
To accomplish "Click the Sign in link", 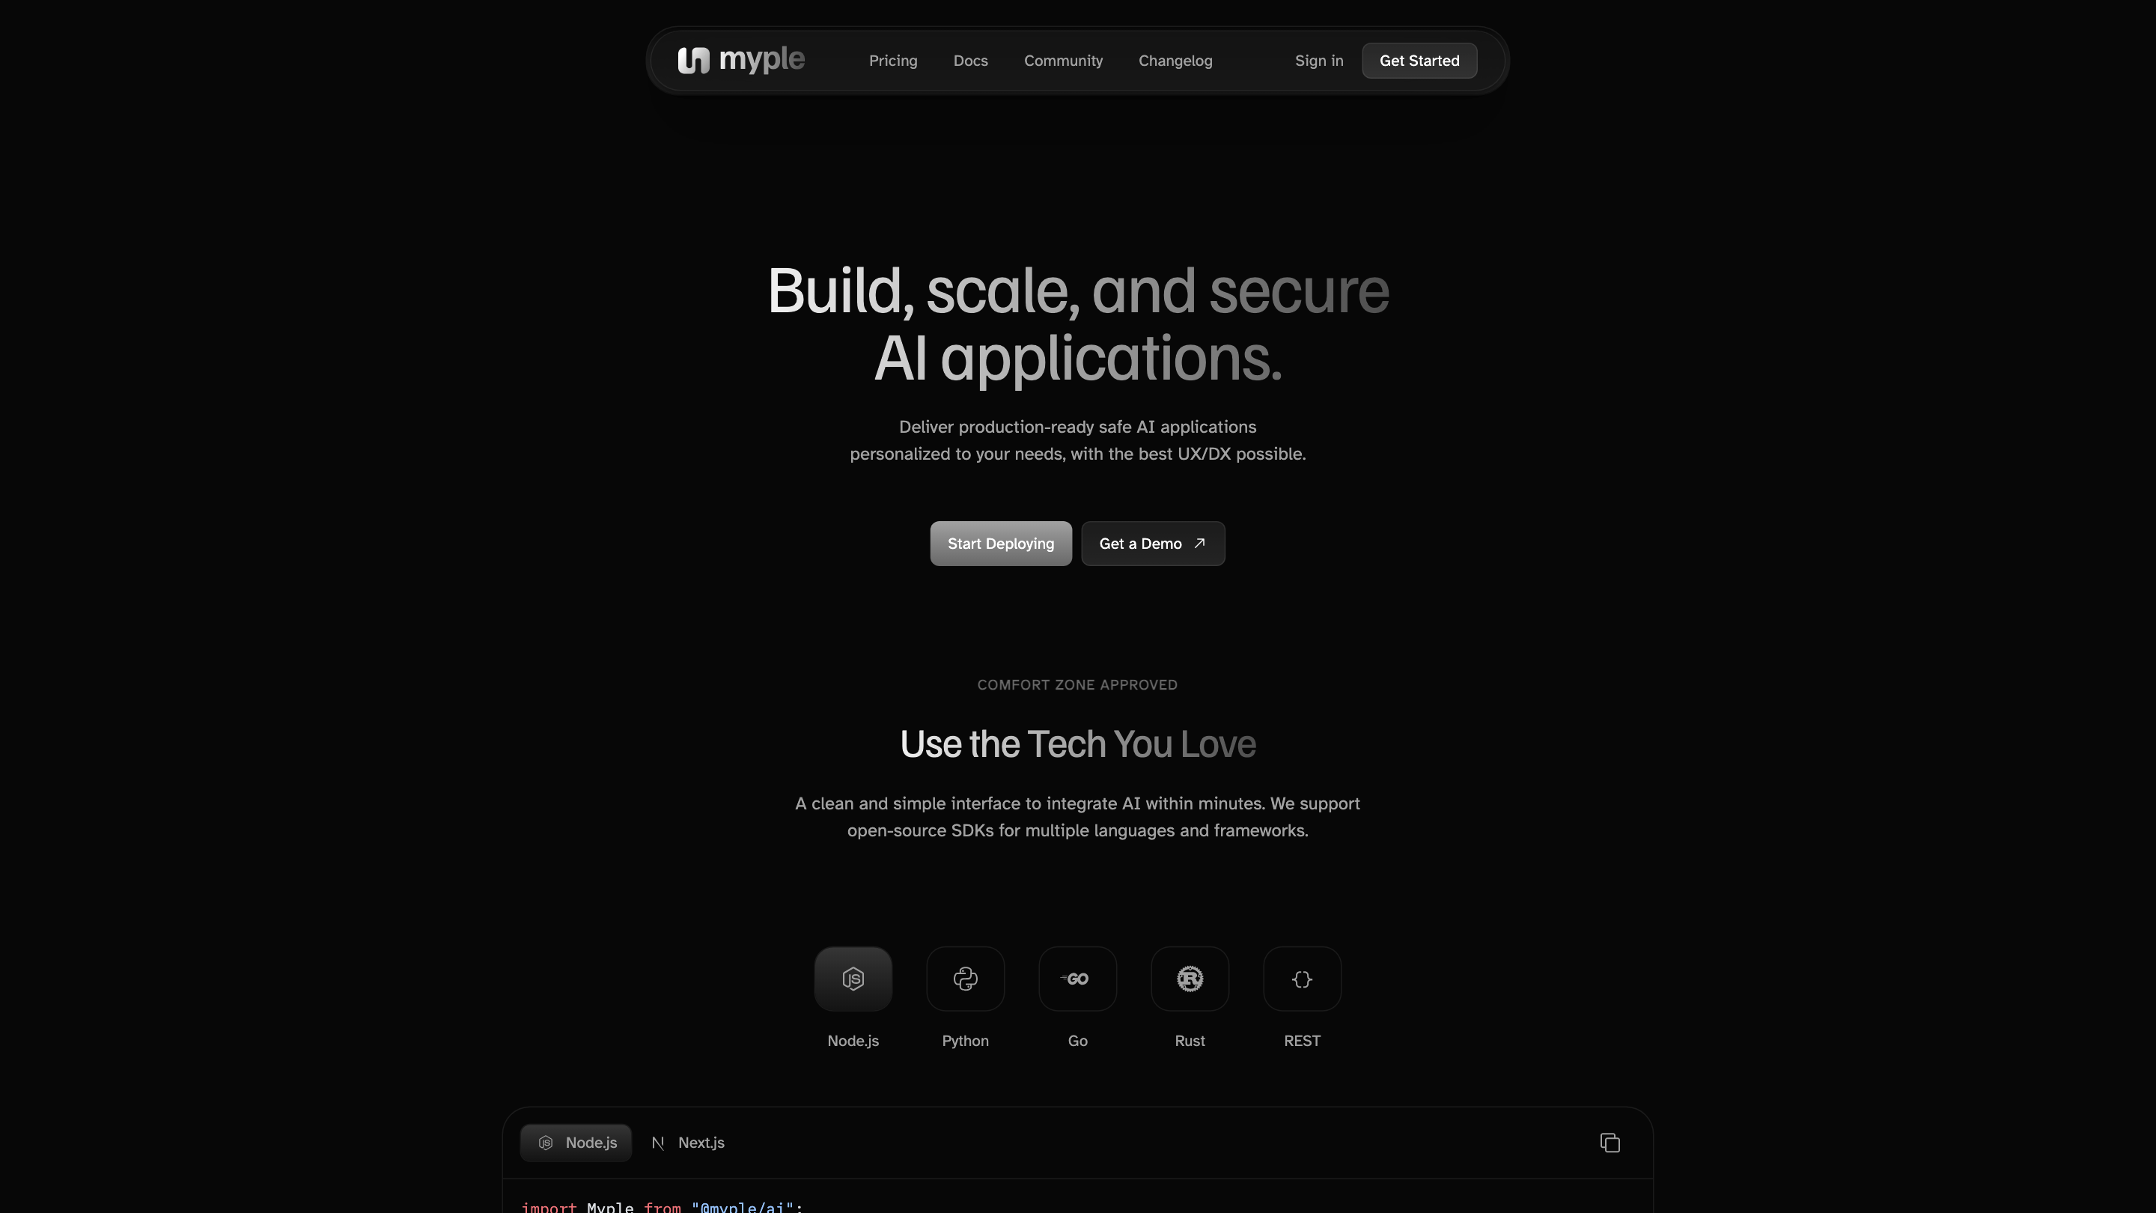I will coord(1318,60).
